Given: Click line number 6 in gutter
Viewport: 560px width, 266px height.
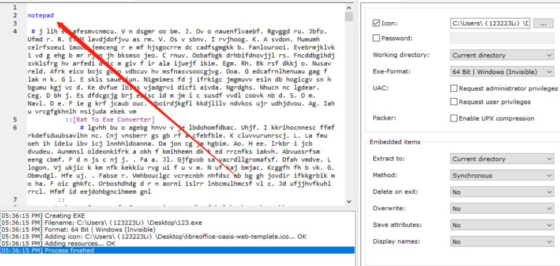Looking at the screenshot, I should pos(15,128).
